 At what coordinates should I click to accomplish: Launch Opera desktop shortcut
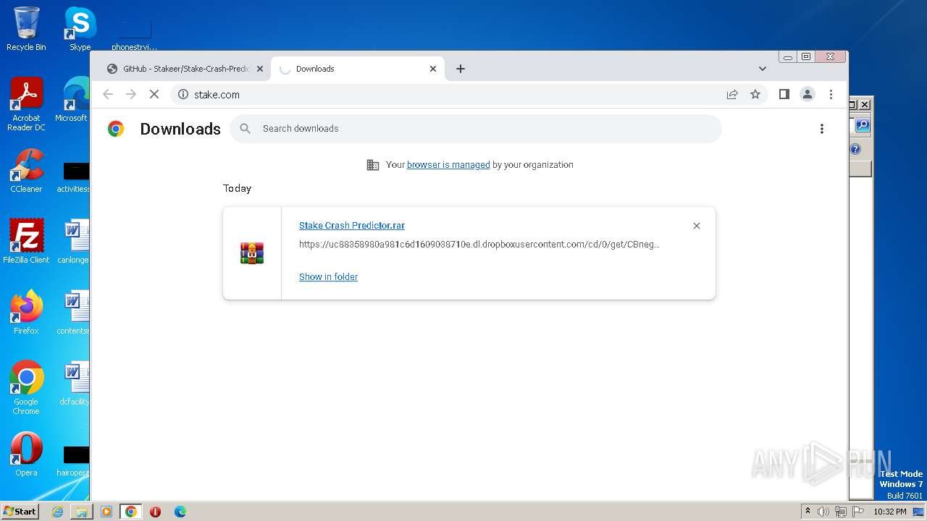(26, 454)
